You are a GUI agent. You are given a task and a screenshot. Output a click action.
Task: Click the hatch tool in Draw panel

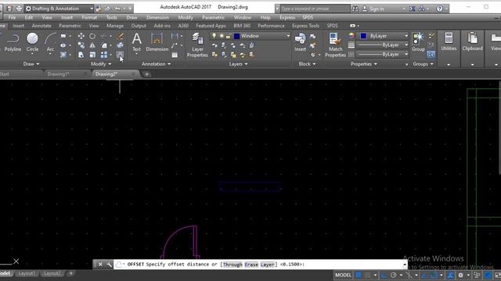pos(63,55)
